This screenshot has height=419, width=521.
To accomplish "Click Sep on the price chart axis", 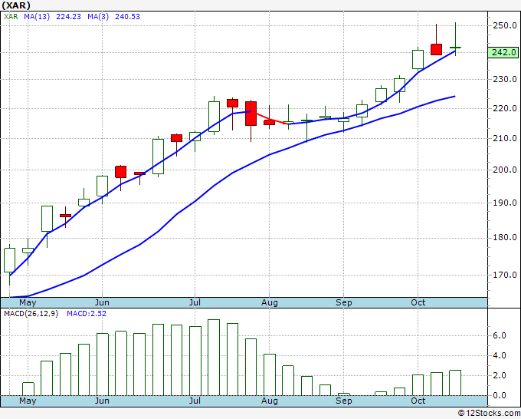I will click(343, 303).
